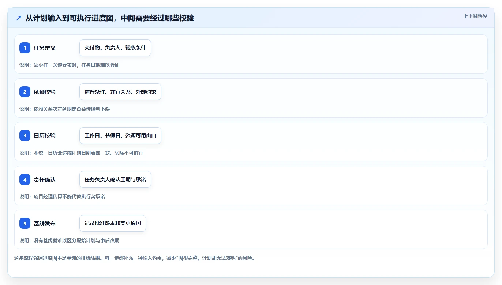Image resolution: width=502 pixels, height=285 pixels.
Task: Click the 基线发布 step label
Action: [x=45, y=223]
